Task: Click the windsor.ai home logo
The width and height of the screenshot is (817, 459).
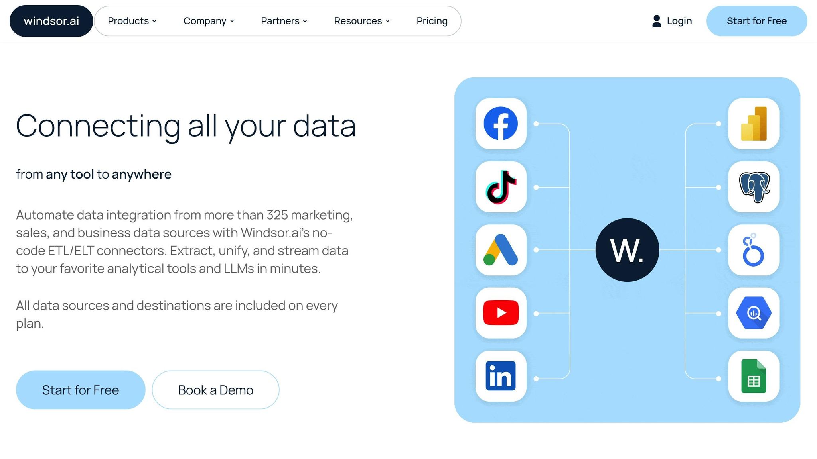Action: coord(51,21)
